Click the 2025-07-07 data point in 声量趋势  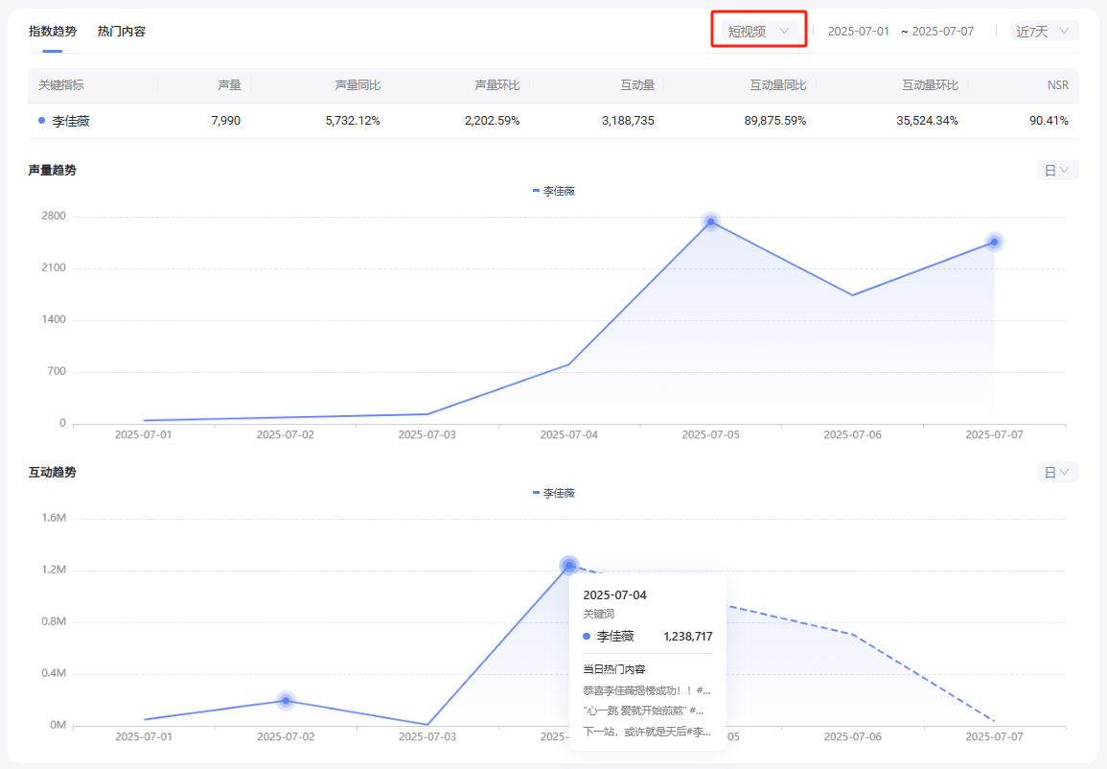tap(994, 243)
